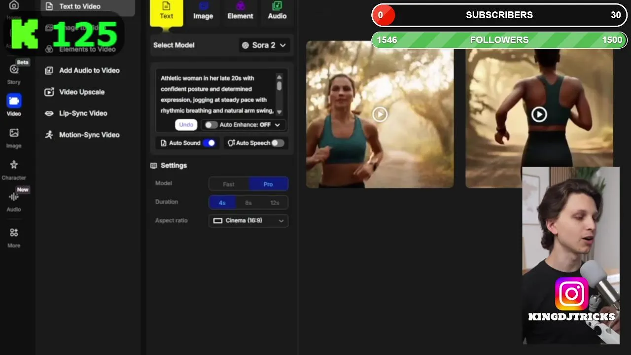
Task: Click the prompt scrollbar up arrow
Action: [x=280, y=77]
